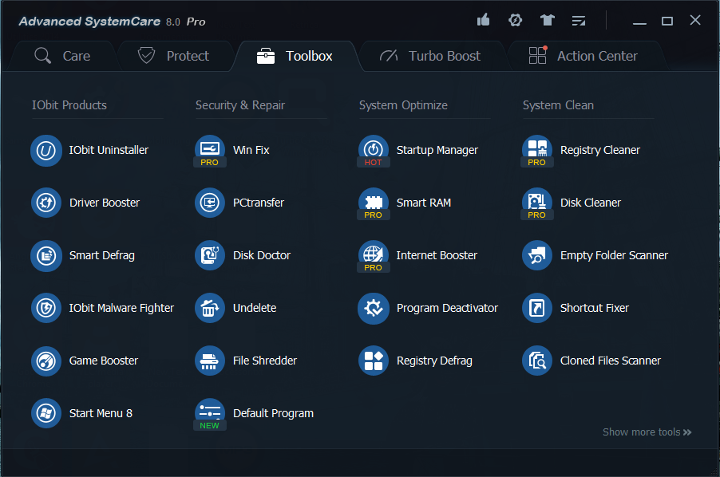The image size is (720, 477).
Task: Click the Cloned Files Scanner text label
Action: [611, 361]
